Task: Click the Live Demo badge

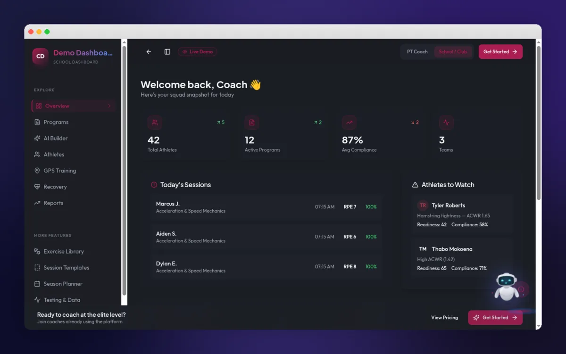Action: click(198, 52)
